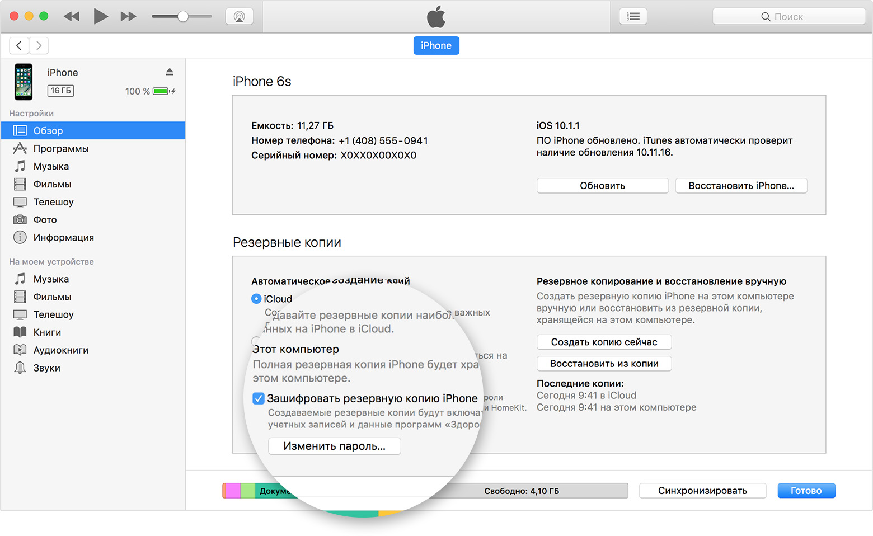Select the iPhone device tab
The width and height of the screenshot is (873, 536).
[436, 45]
